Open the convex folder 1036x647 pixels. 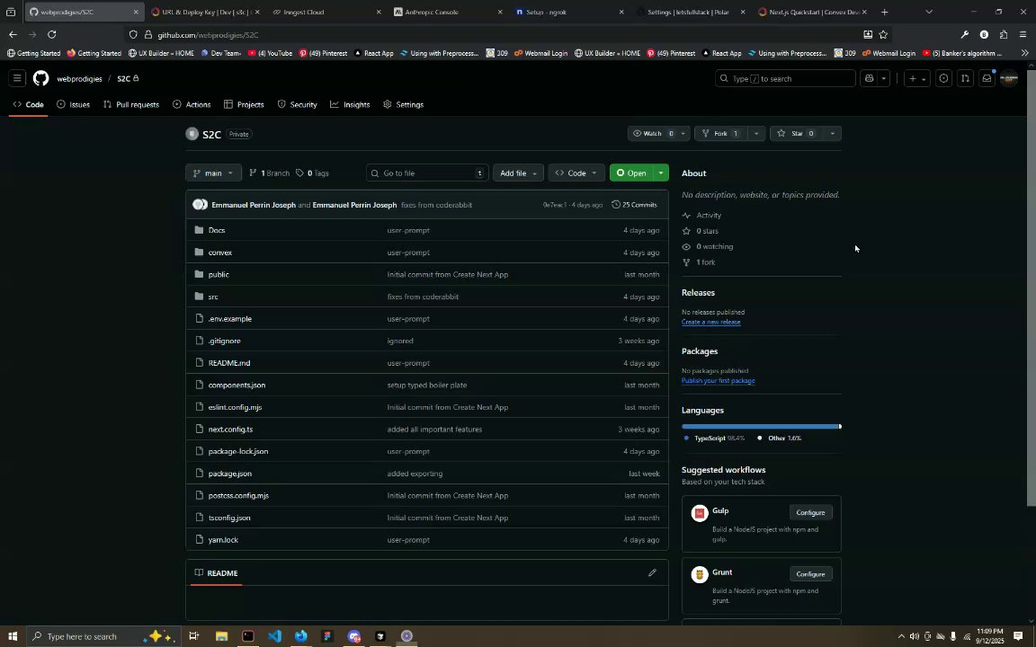pyautogui.click(x=220, y=253)
